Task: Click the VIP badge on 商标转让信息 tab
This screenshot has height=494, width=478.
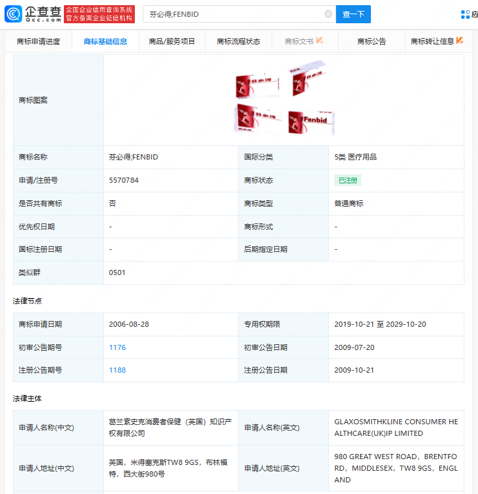Action: 460,40
